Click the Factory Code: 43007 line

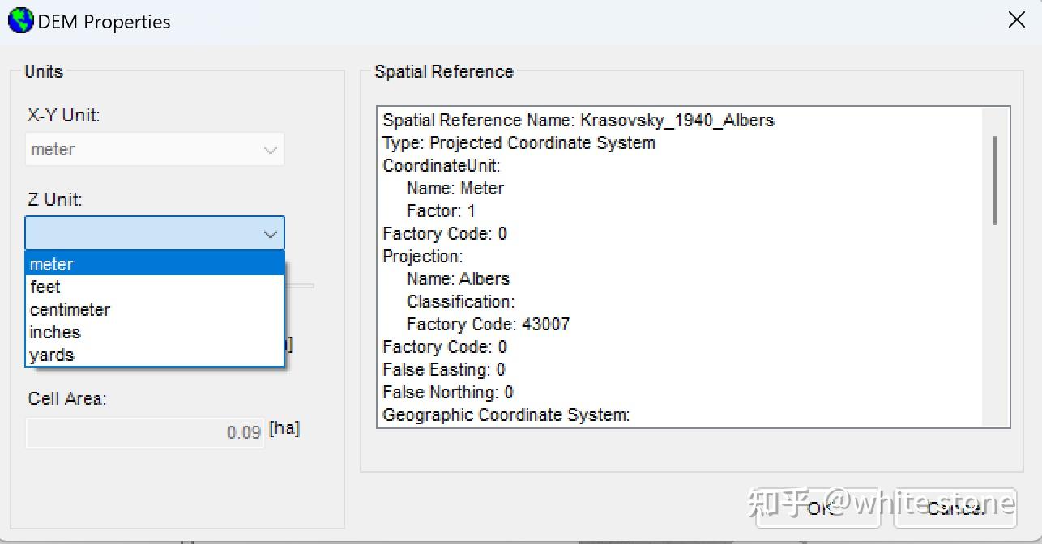tap(489, 325)
